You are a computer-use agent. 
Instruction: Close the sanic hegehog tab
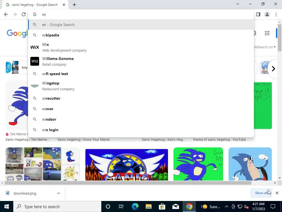click(64, 5)
